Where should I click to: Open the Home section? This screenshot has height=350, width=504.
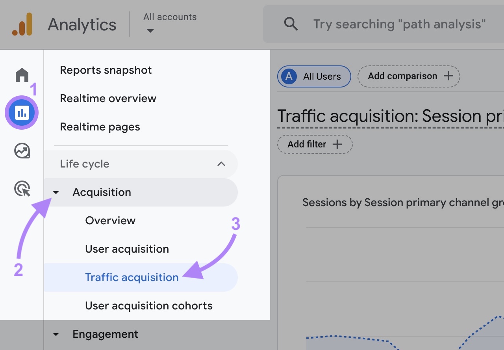click(x=22, y=75)
